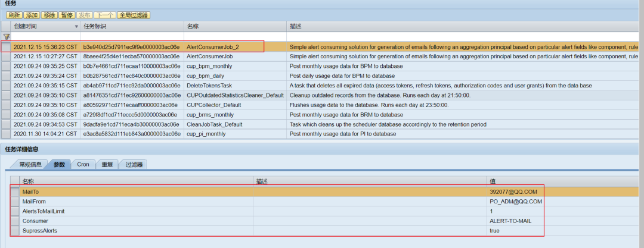Screen dimensions: 644x248
Task: Click description 'Post daily usage data for BPM'
Action: click(342, 76)
